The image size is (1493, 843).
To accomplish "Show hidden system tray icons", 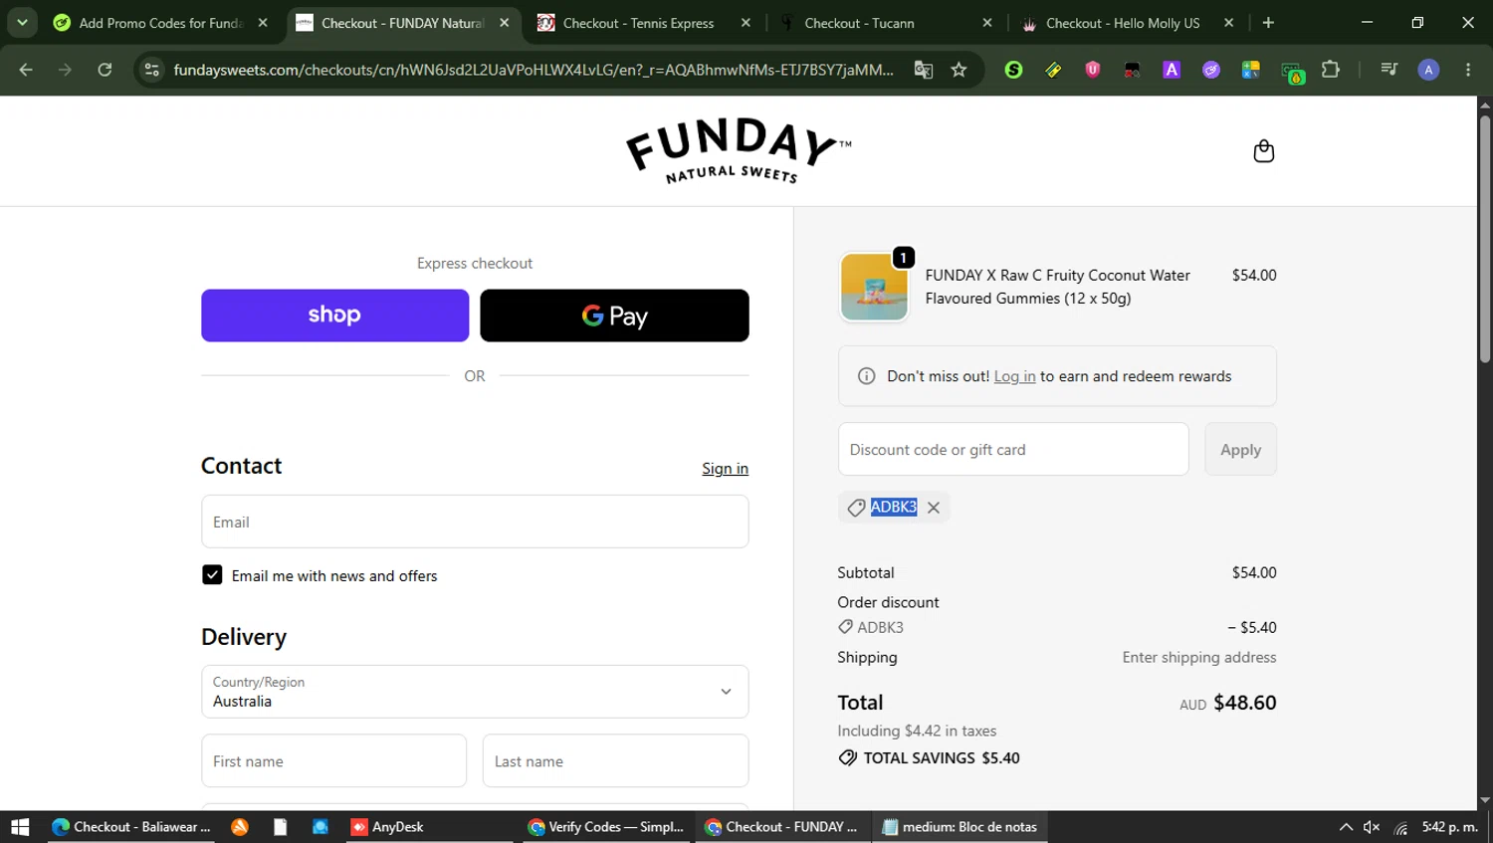I will (1346, 827).
